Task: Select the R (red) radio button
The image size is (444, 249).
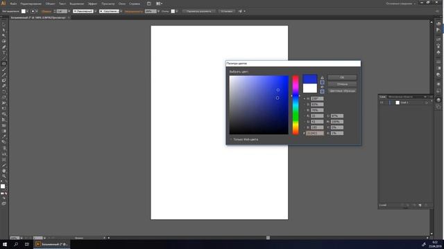Action: point(305,116)
